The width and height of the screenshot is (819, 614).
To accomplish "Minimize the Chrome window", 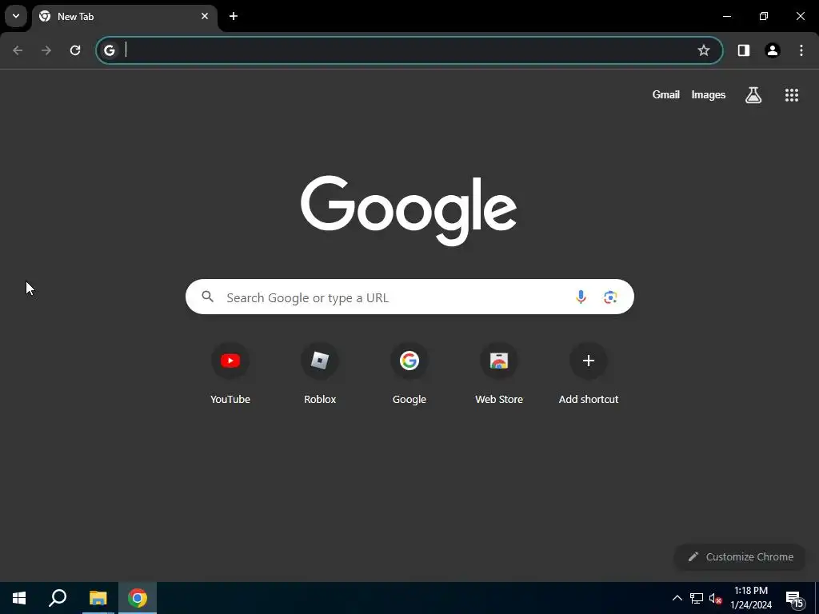I will pyautogui.click(x=726, y=16).
